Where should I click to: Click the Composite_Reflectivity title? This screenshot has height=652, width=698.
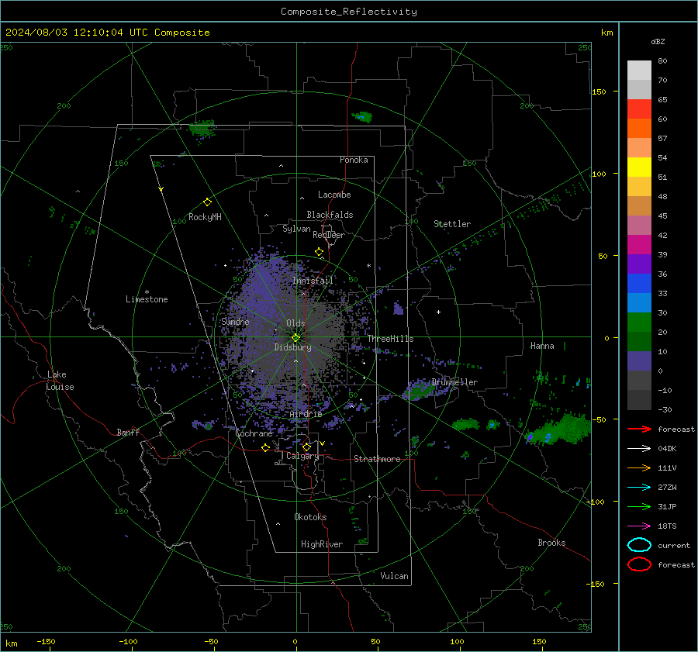[x=349, y=12]
